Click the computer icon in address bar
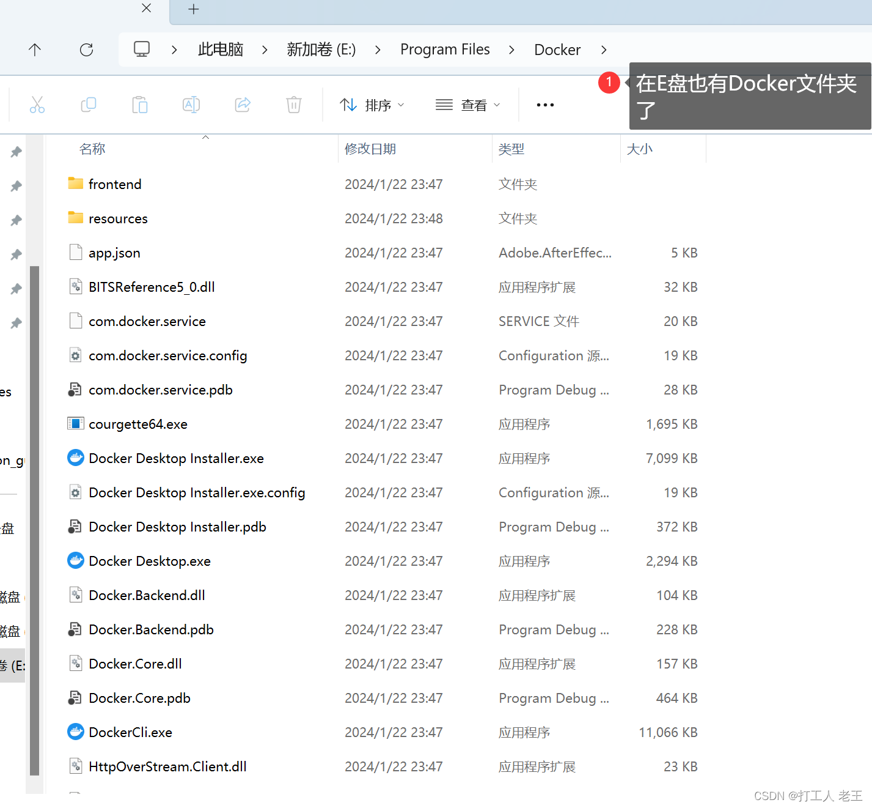The image size is (872, 808). click(x=142, y=49)
